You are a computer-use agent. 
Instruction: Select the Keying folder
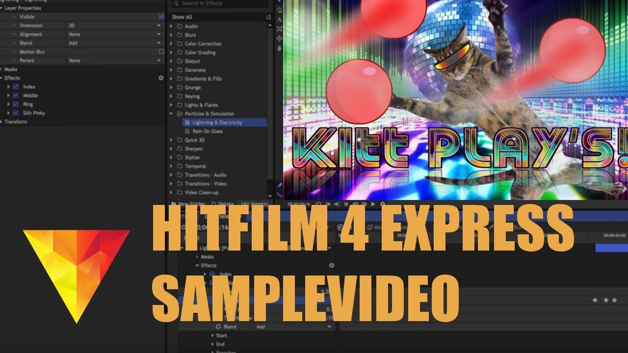pyautogui.click(x=192, y=96)
